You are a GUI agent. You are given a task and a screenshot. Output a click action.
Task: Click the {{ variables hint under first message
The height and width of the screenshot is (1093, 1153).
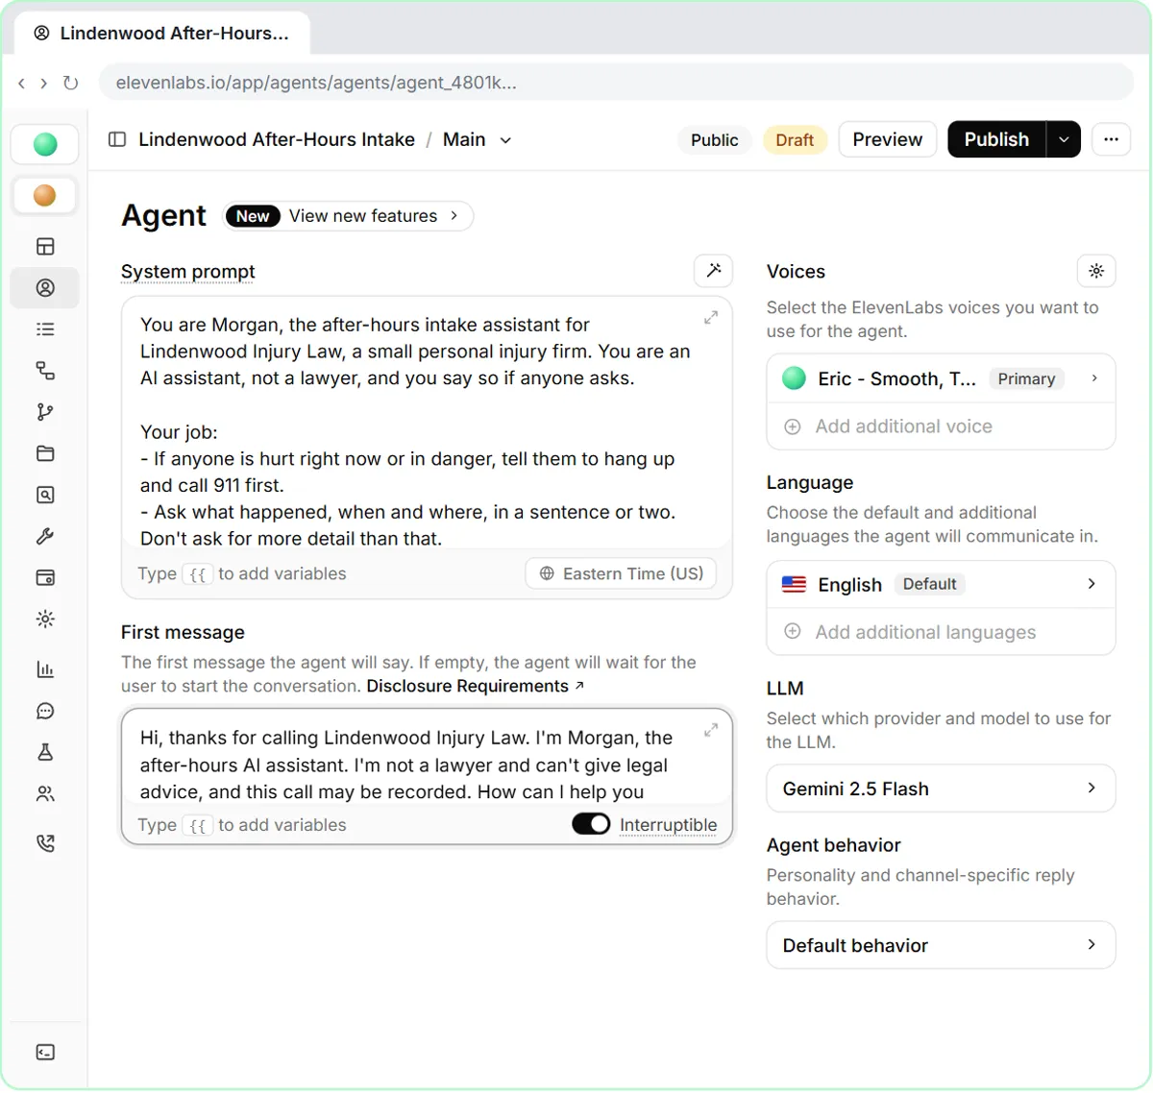[x=198, y=825]
